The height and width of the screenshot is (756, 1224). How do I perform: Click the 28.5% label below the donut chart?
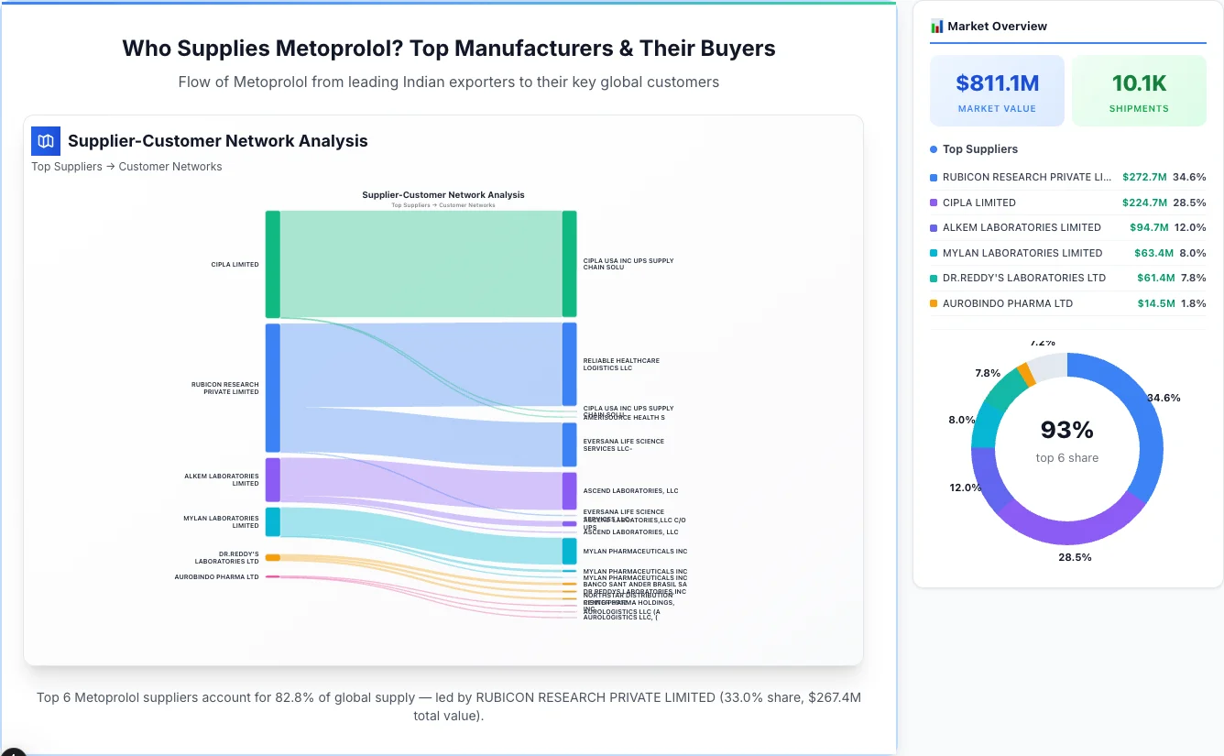click(x=1074, y=556)
